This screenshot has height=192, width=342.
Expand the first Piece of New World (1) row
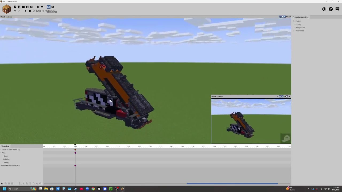pyautogui.click(x=1, y=150)
